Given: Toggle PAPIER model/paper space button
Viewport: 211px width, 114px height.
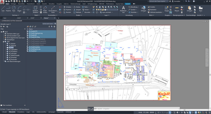Looking at the screenshot, I should (x=152, y=112).
